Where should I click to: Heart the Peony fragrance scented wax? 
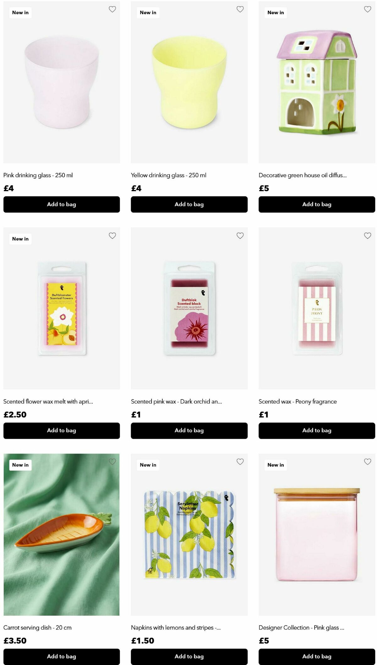[368, 236]
